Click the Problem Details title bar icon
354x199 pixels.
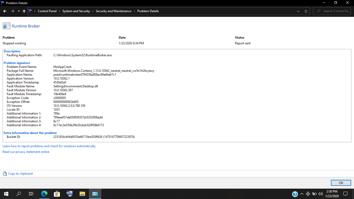point(3,3)
